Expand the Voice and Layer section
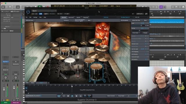Viewport: 186px width, 104px height. click(x=140, y=57)
